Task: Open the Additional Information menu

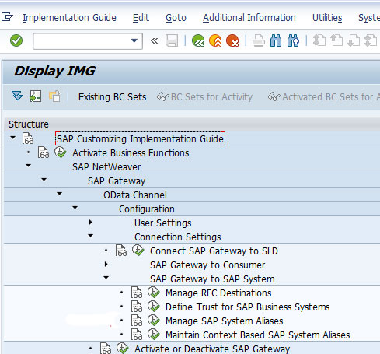Action: [x=249, y=18]
